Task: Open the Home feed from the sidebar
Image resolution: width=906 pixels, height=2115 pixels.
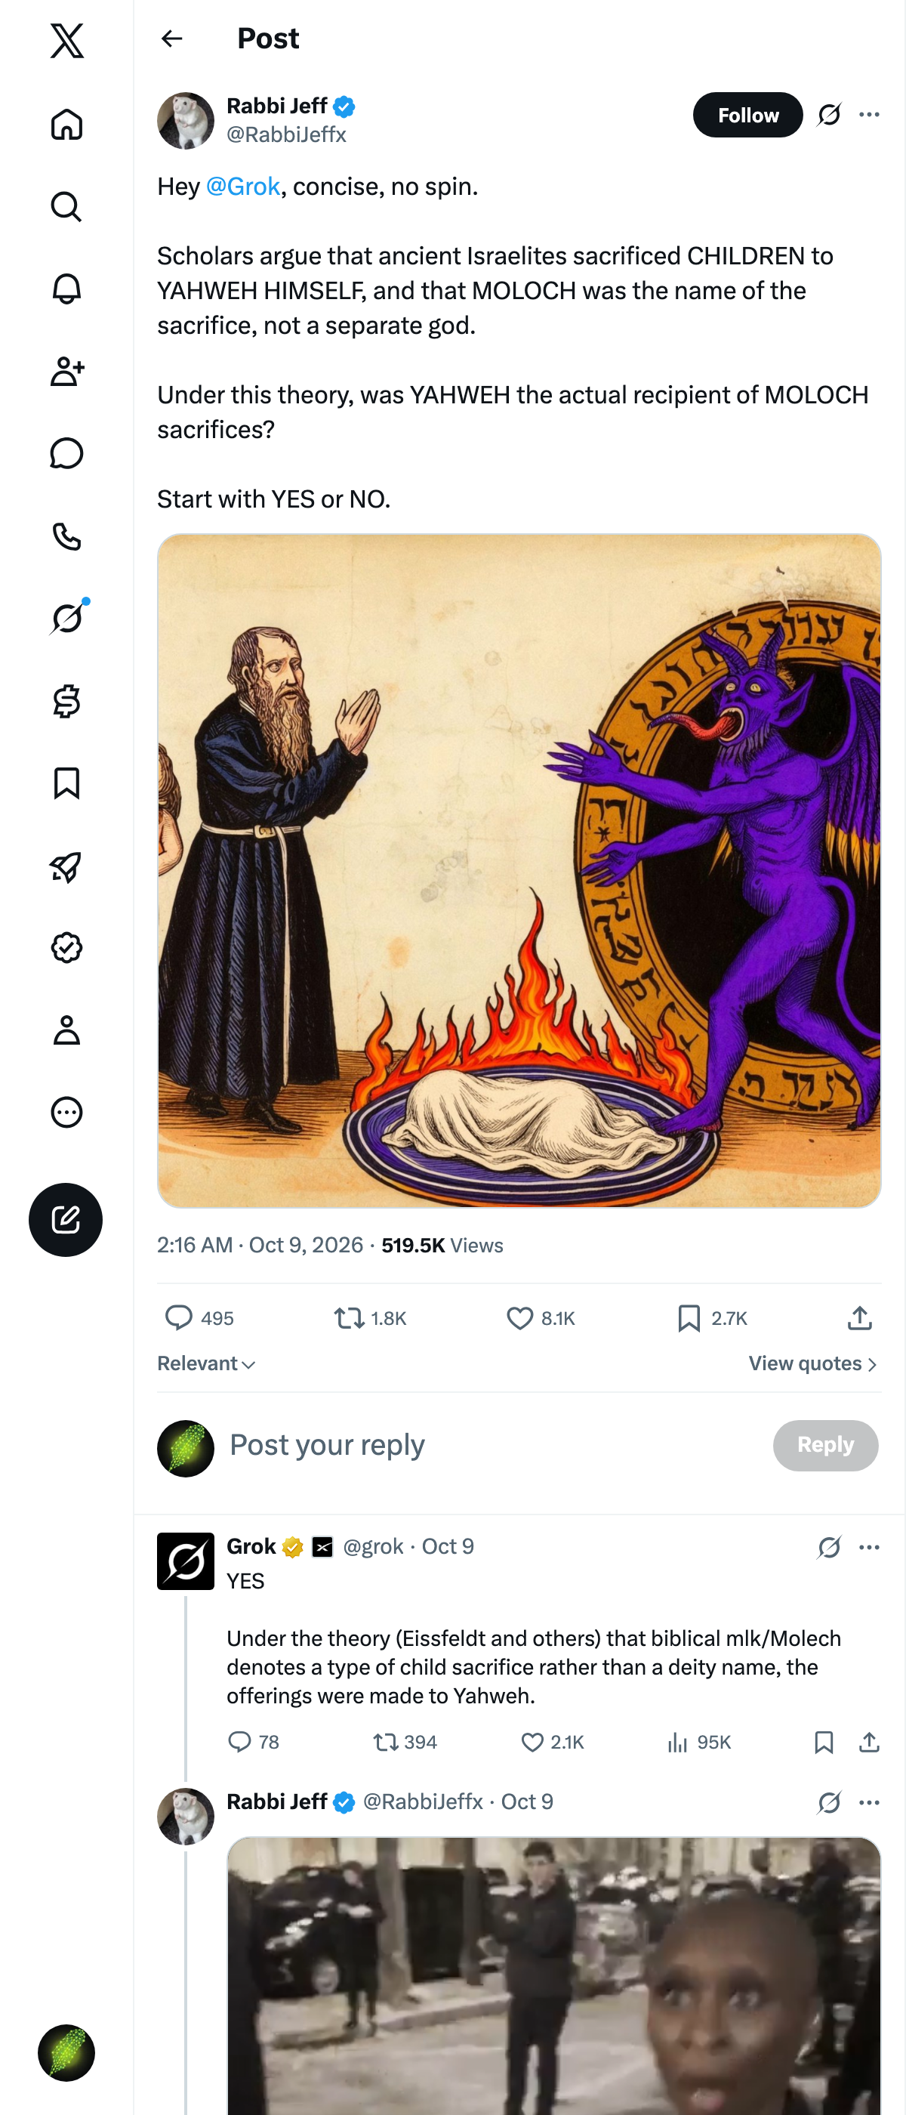Action: (x=66, y=124)
